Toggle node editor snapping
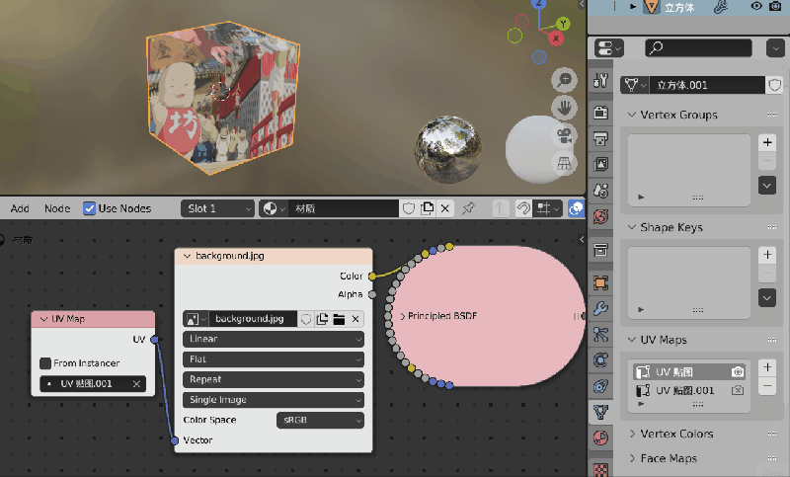Screen dimensions: 790x477 coord(523,208)
